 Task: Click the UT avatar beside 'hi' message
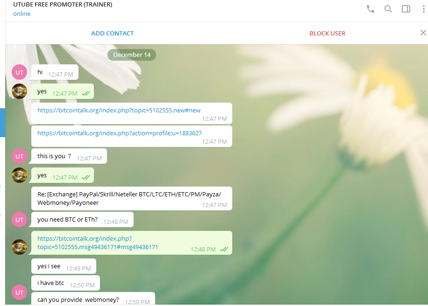[19, 72]
